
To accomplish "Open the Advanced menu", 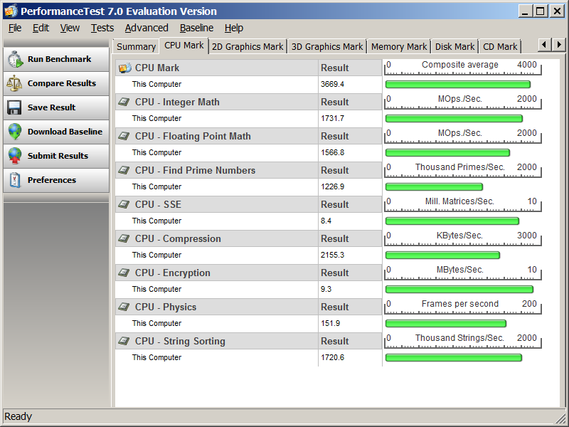I will click(x=147, y=28).
